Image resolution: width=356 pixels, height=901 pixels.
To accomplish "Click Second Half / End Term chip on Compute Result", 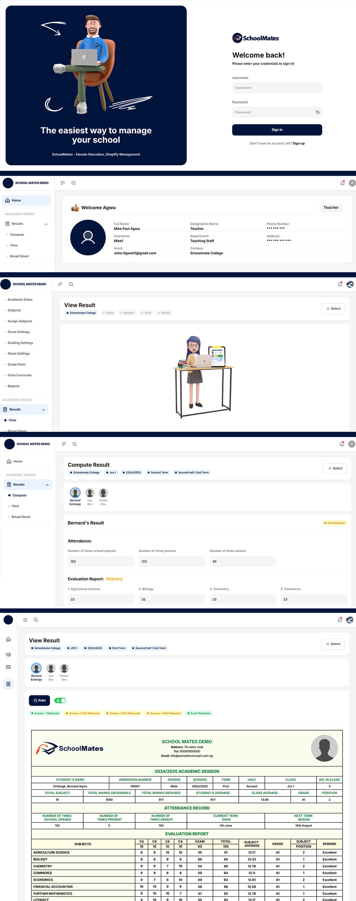I will click(192, 473).
